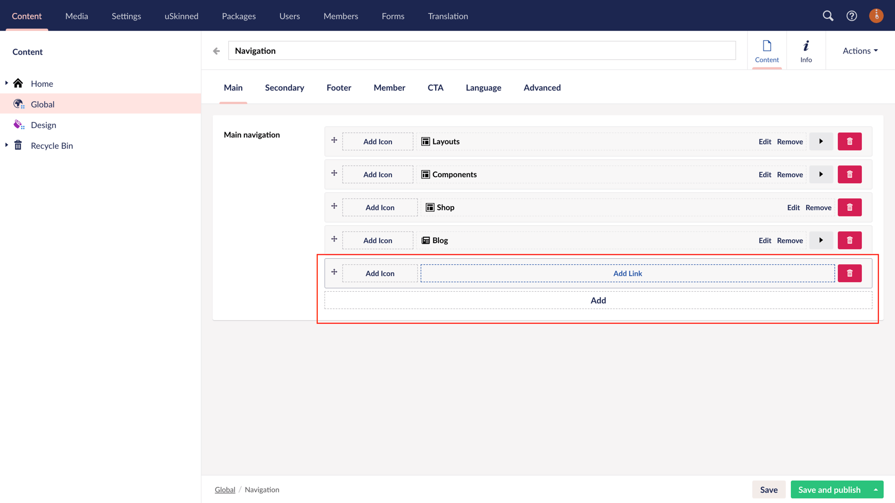Switch to the Secondary tab
This screenshot has height=503, width=895.
(x=284, y=88)
